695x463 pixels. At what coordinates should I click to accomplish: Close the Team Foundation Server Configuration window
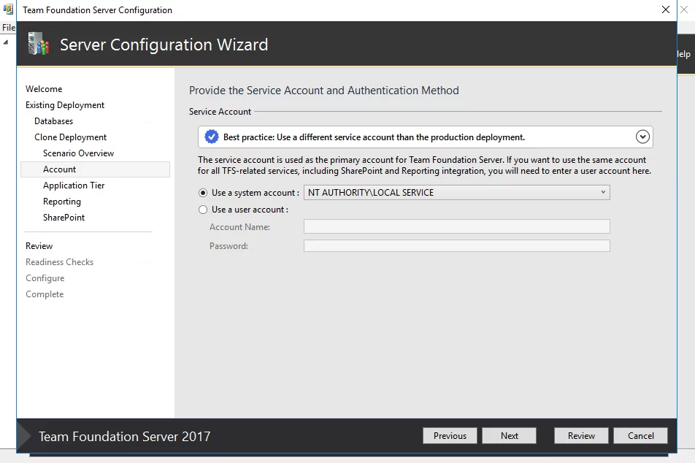tap(665, 10)
